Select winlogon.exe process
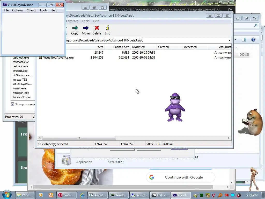Screen dimensions: 265x199 click(21, 93)
